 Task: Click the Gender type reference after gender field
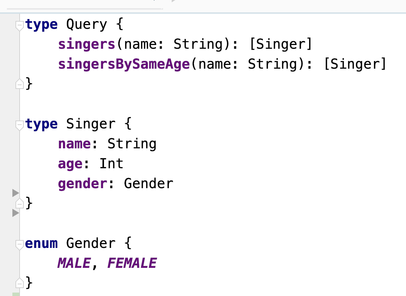coord(148,184)
